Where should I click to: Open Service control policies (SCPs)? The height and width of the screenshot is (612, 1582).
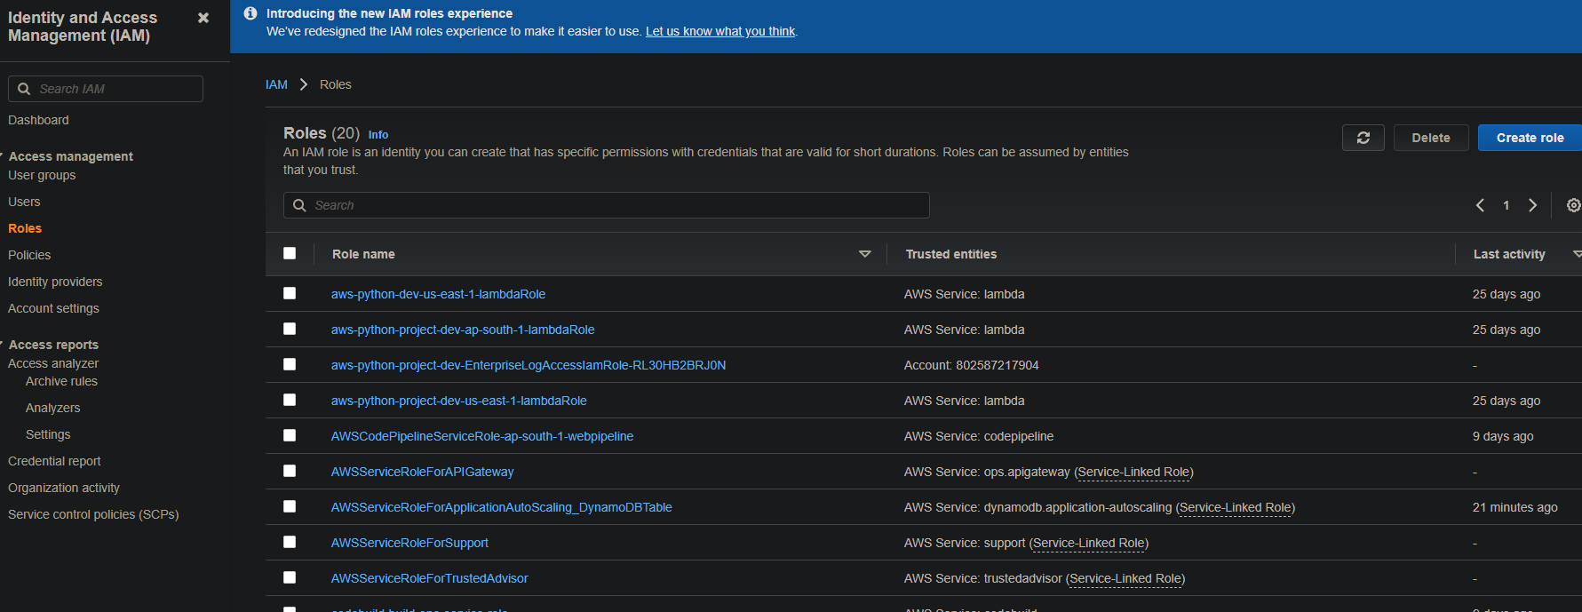tap(93, 514)
